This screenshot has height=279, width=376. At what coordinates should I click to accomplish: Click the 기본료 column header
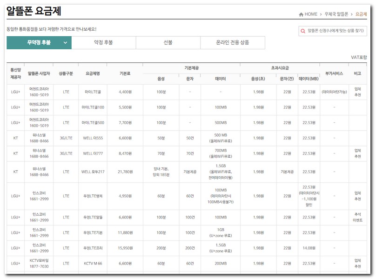[x=125, y=73]
